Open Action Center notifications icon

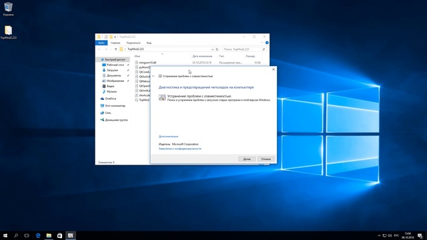pos(420,235)
